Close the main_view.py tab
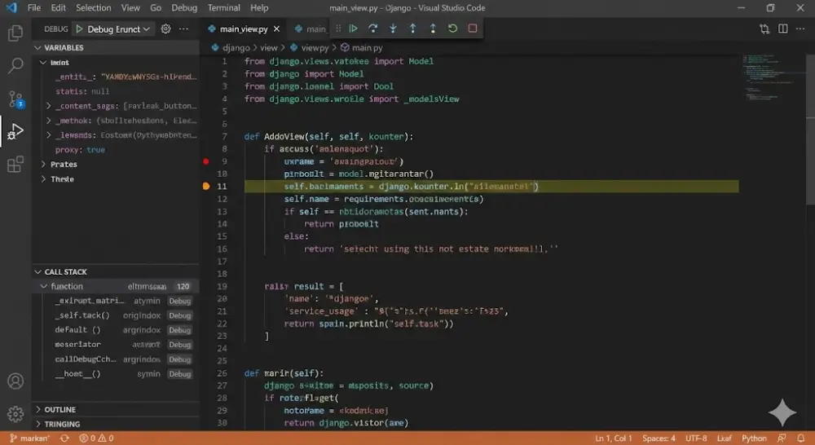This screenshot has height=445, width=815. pos(276,29)
